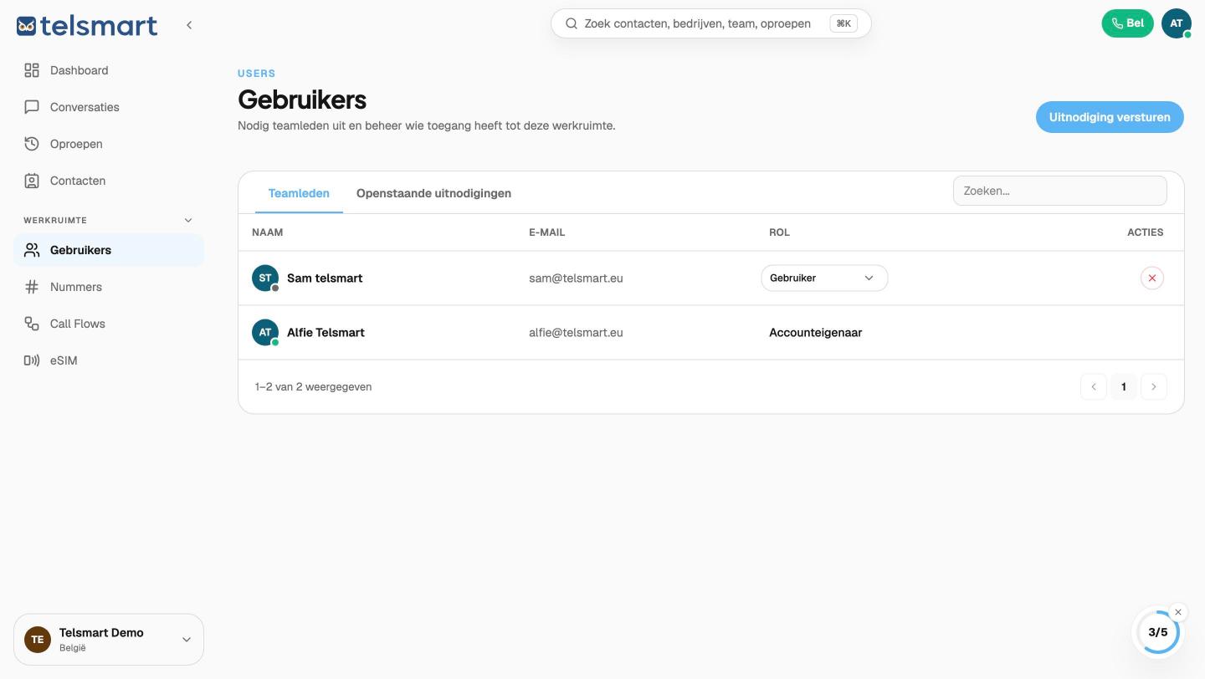Click the NAAM column header

coord(268,232)
